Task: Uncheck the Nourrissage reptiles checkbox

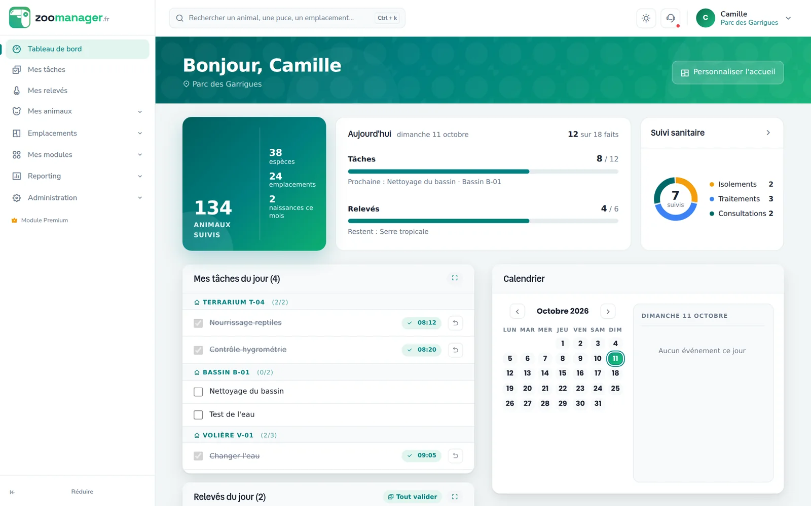Action: click(198, 323)
